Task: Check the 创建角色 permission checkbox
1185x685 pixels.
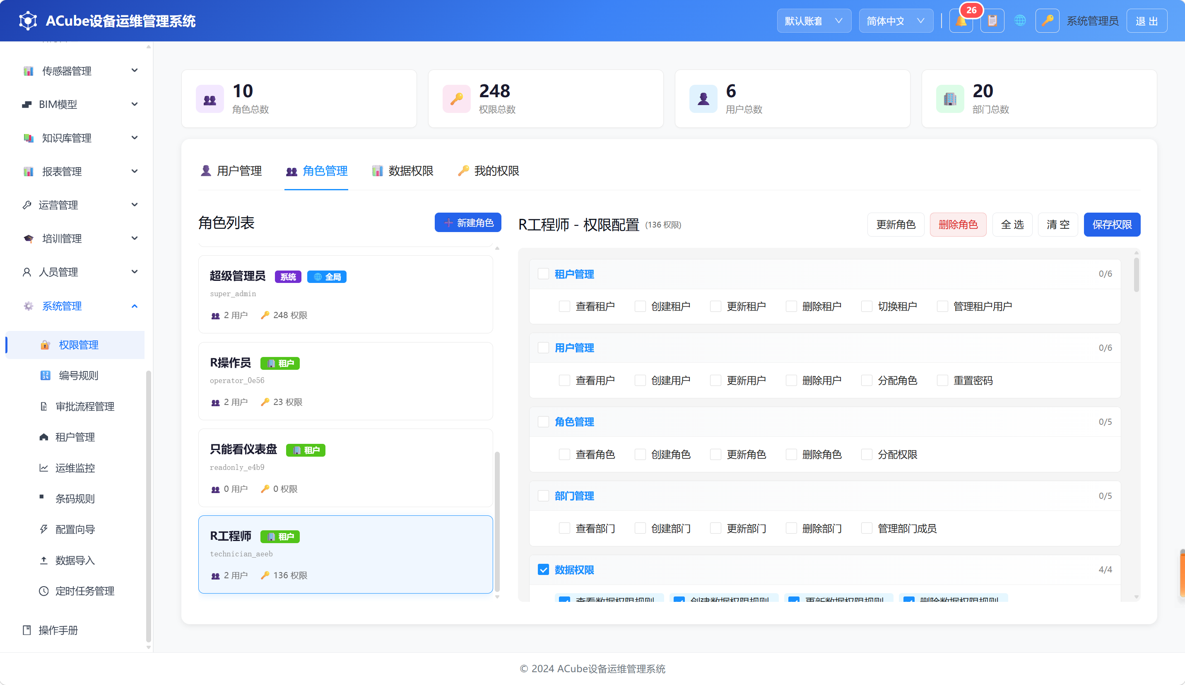Action: 640,454
